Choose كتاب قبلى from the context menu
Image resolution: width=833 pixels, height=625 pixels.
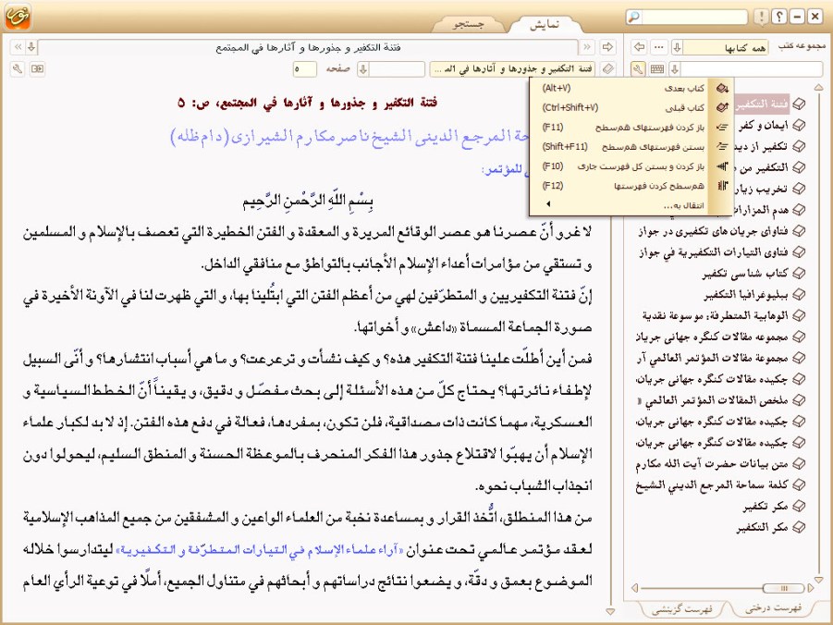pos(632,107)
